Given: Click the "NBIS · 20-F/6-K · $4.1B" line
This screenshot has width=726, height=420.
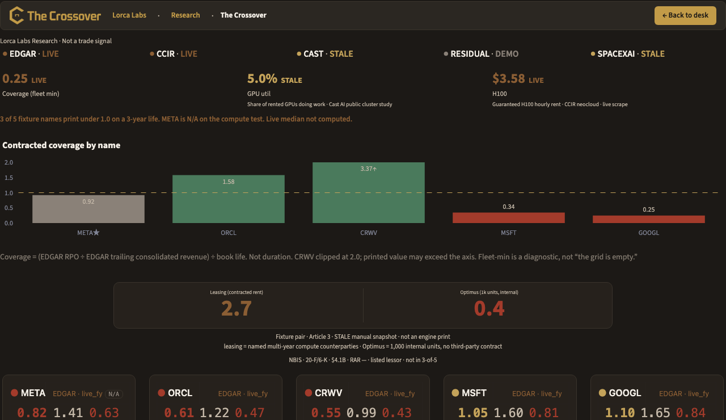Looking at the screenshot, I should pyautogui.click(x=363, y=360).
